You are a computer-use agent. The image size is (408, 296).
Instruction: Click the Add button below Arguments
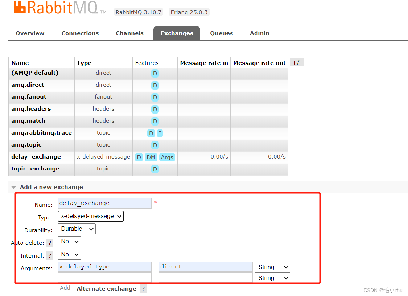tap(65, 288)
